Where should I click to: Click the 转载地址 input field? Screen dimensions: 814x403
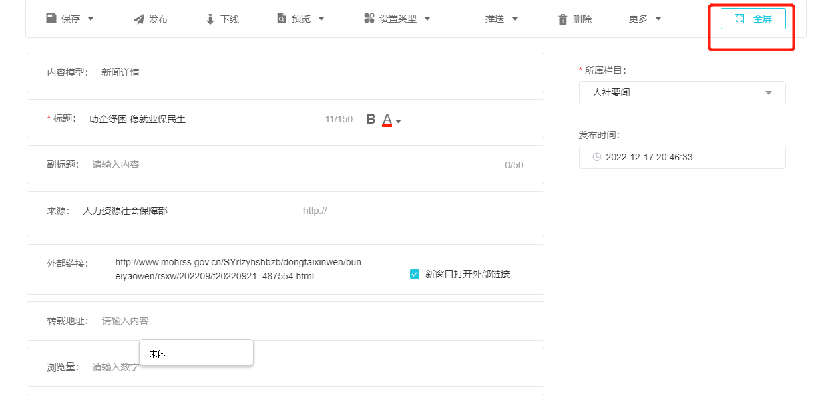(314, 321)
